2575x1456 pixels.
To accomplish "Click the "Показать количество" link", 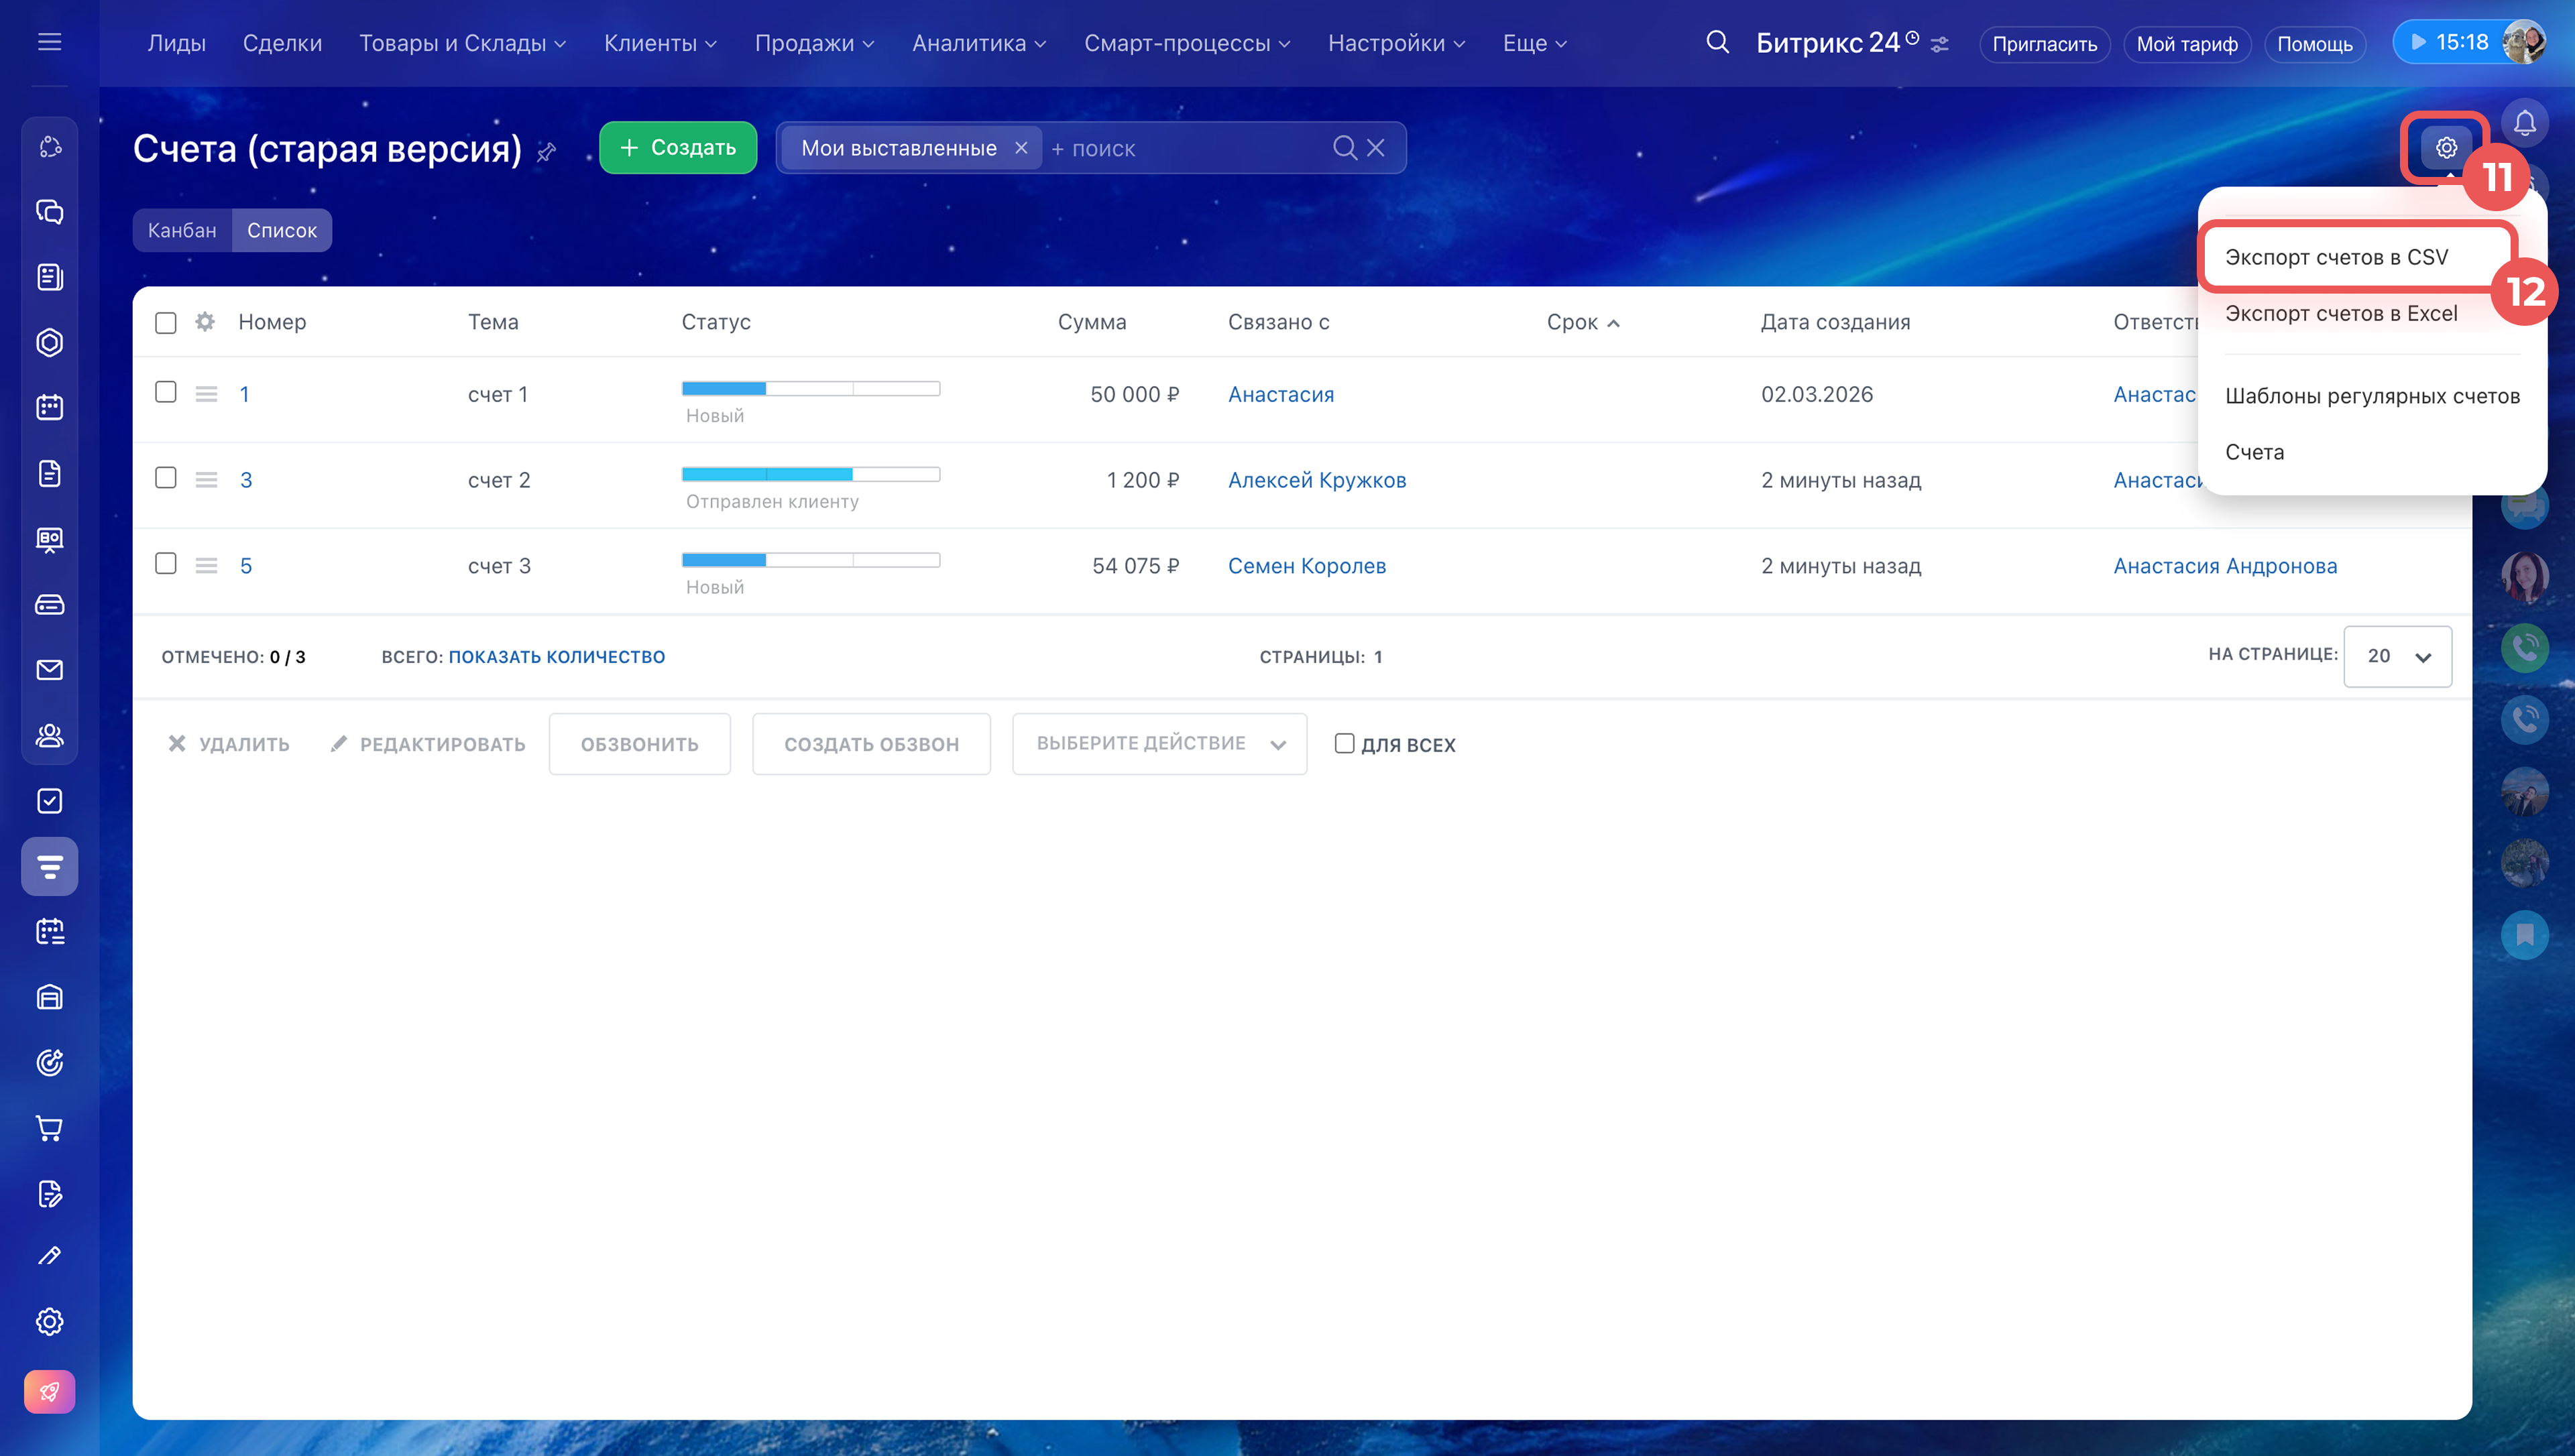I will tap(556, 657).
